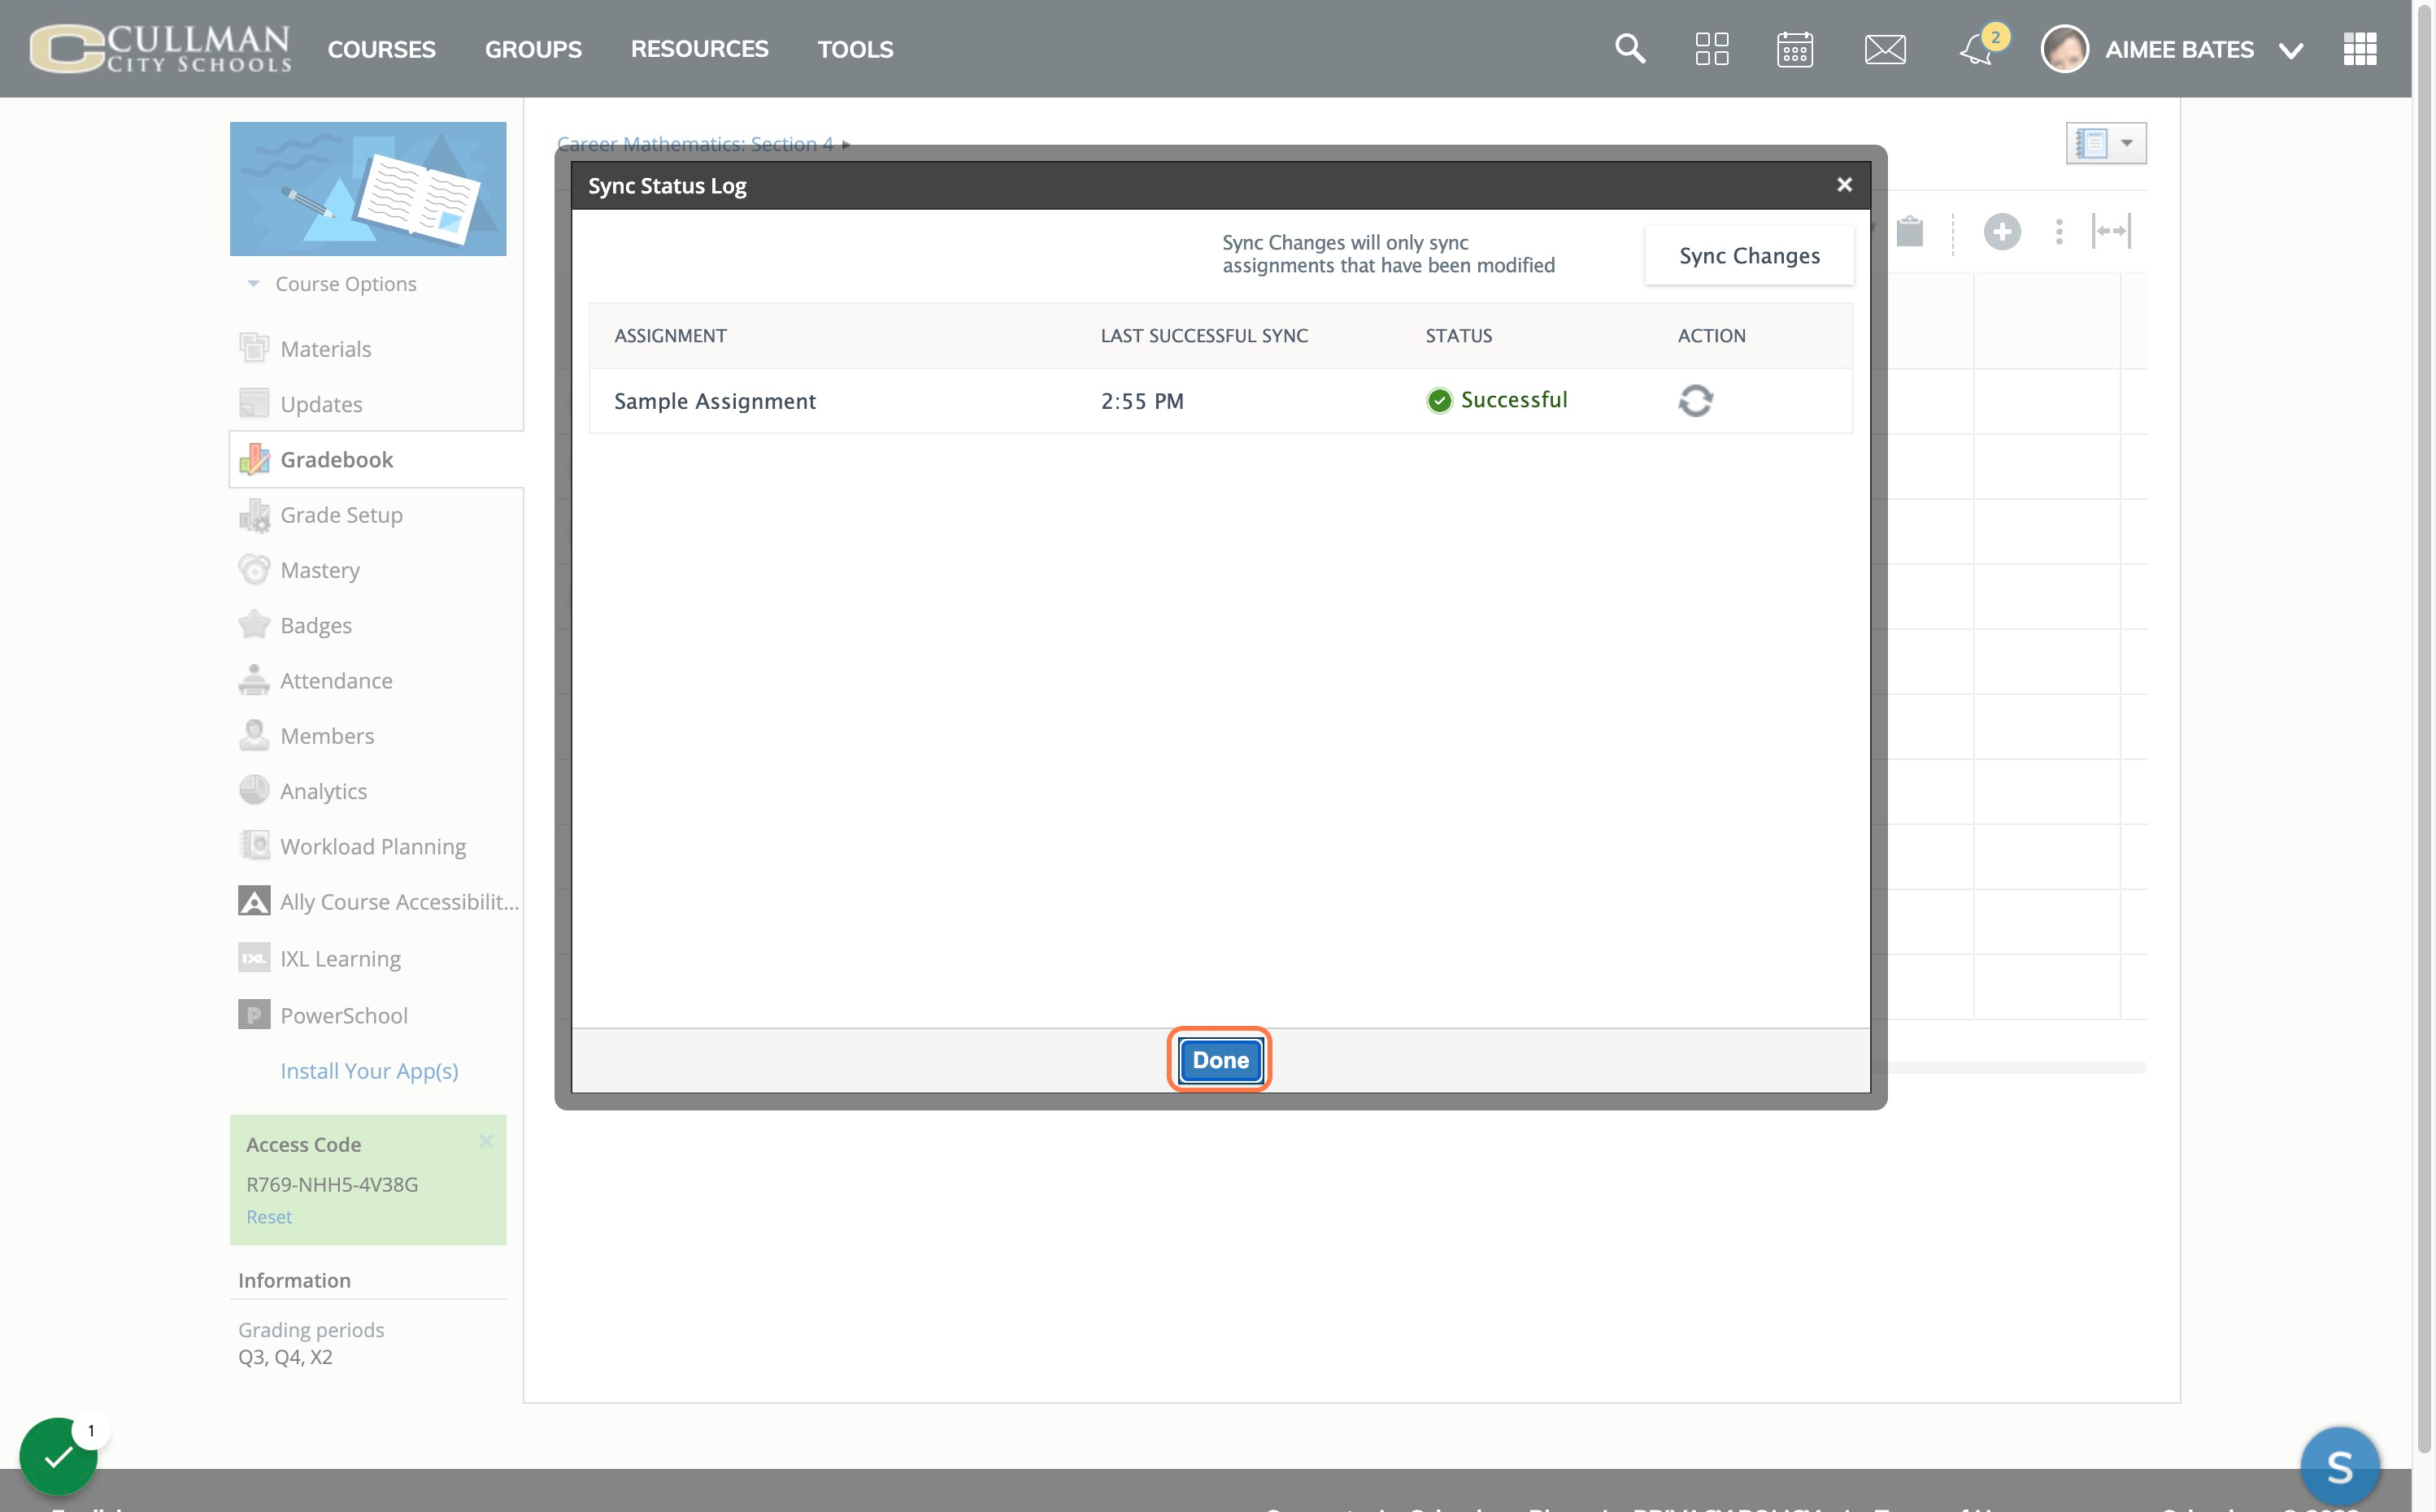The height and width of the screenshot is (1512, 2436).
Task: Expand the Aimee Bates account dropdown arrow
Action: [2291, 50]
